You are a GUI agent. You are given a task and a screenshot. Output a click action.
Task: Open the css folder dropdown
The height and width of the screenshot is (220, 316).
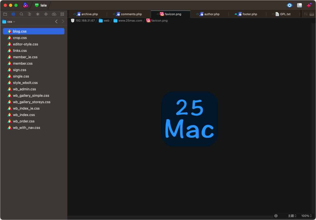9,22
